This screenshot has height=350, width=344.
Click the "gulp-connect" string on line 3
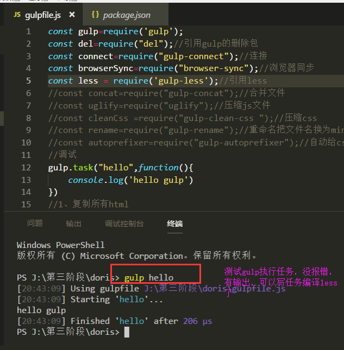pyautogui.click(x=194, y=56)
